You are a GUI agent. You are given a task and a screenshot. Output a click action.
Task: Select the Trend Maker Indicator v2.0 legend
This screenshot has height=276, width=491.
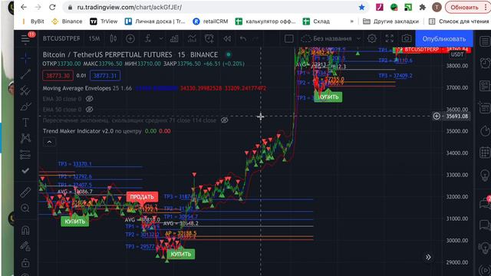coord(78,131)
